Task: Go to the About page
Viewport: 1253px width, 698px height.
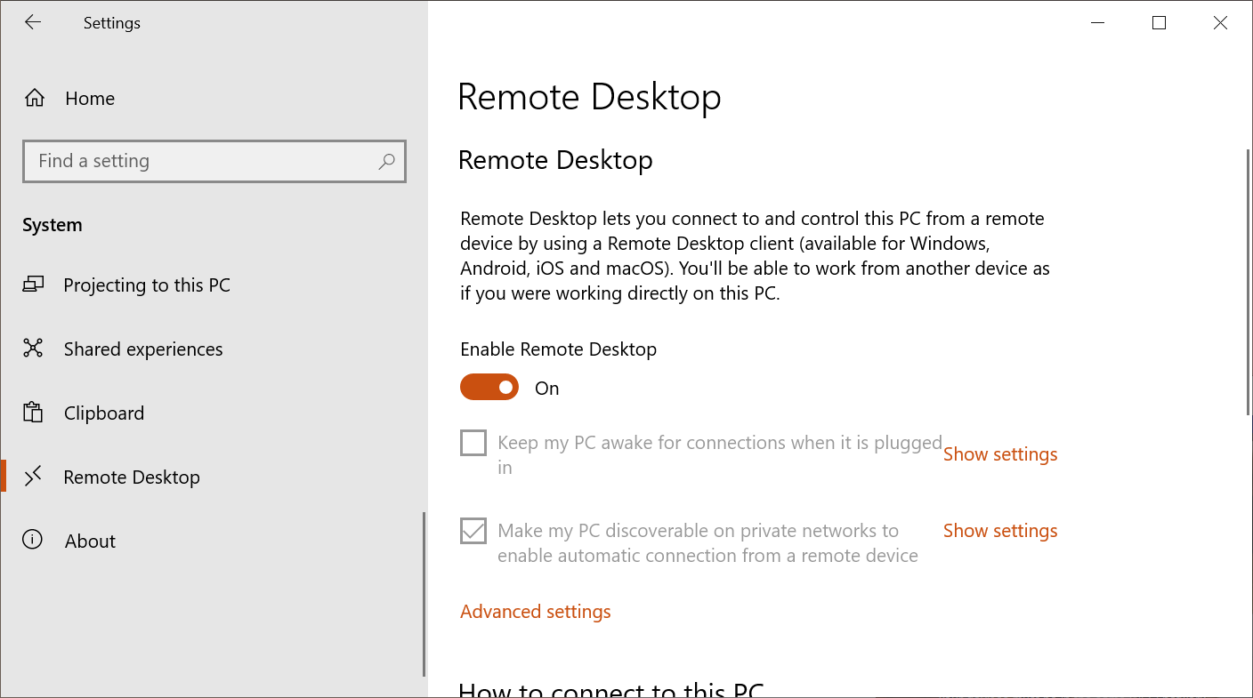Action: coord(90,541)
